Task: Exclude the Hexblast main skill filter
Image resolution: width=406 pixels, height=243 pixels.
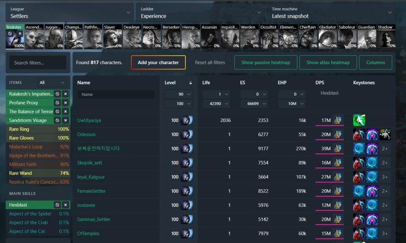Action: (x=57, y=205)
